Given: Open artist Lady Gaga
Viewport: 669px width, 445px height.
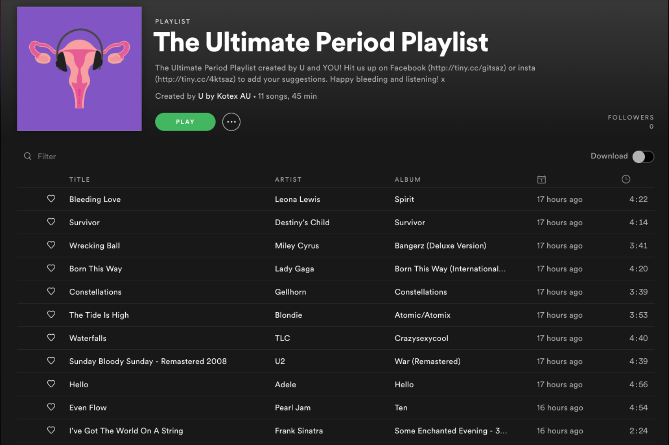Looking at the screenshot, I should (x=295, y=269).
